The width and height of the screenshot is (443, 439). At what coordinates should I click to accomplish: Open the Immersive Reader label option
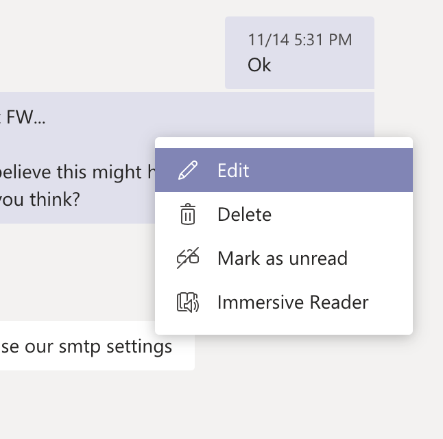tap(293, 302)
